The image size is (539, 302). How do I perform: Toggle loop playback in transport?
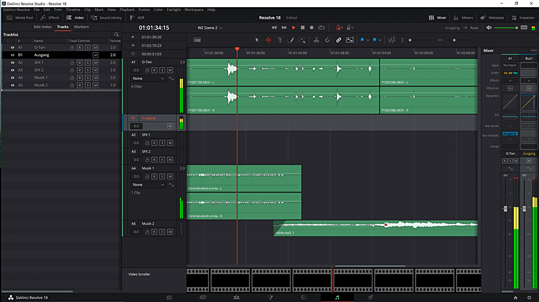(x=321, y=28)
